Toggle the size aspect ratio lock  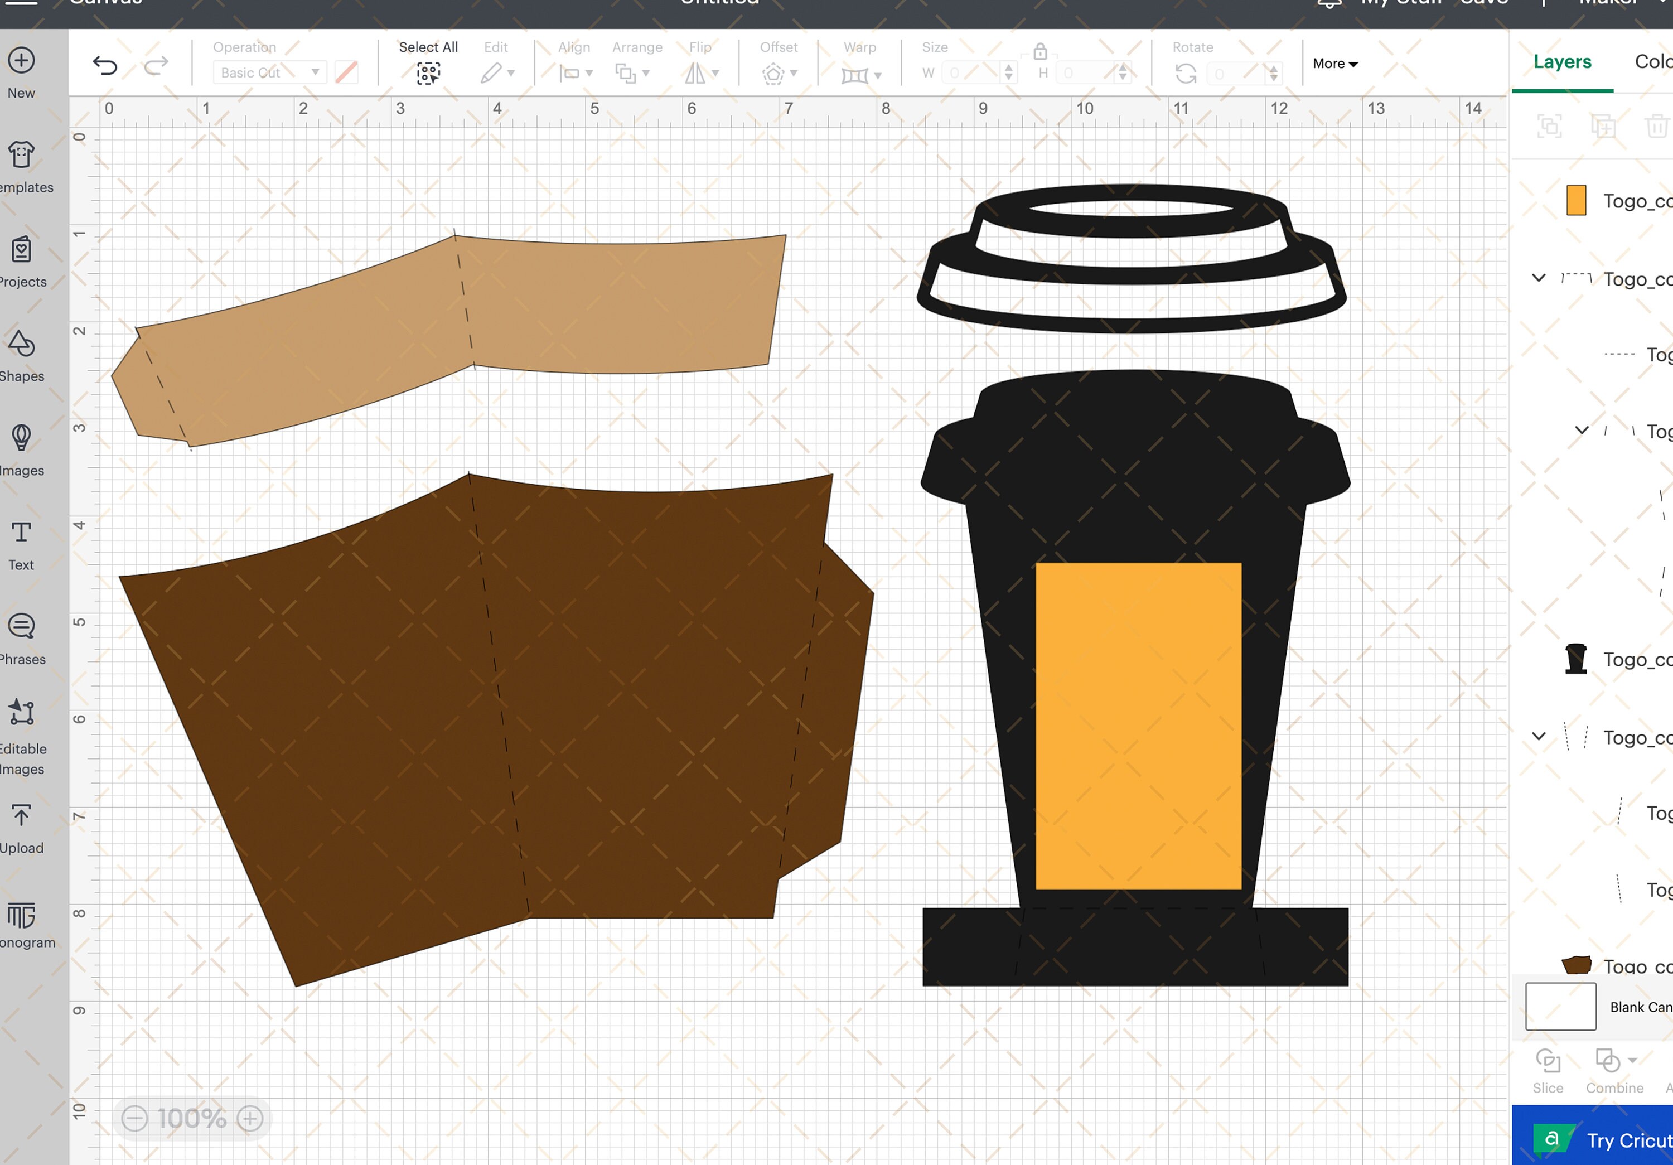point(1040,51)
